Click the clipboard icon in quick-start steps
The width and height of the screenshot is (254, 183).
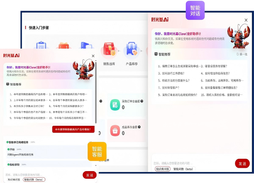[x=41, y=45]
